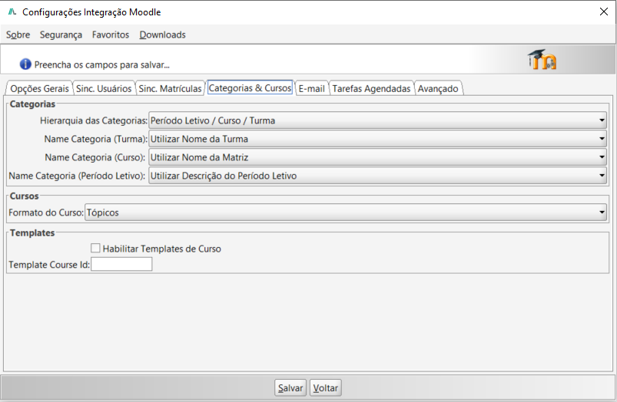Open Name Categoria (Turma) dropdown
The height and width of the screenshot is (402, 617).
[x=377, y=139]
